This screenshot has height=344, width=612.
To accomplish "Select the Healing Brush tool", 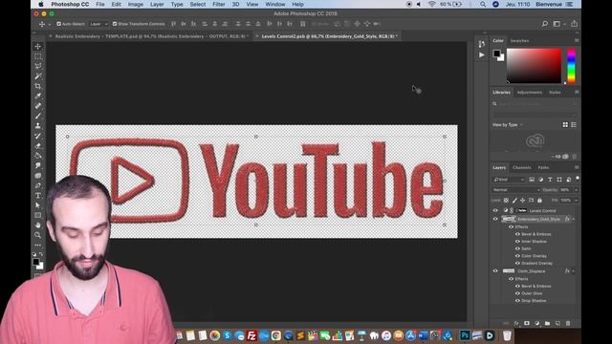I will (38, 106).
